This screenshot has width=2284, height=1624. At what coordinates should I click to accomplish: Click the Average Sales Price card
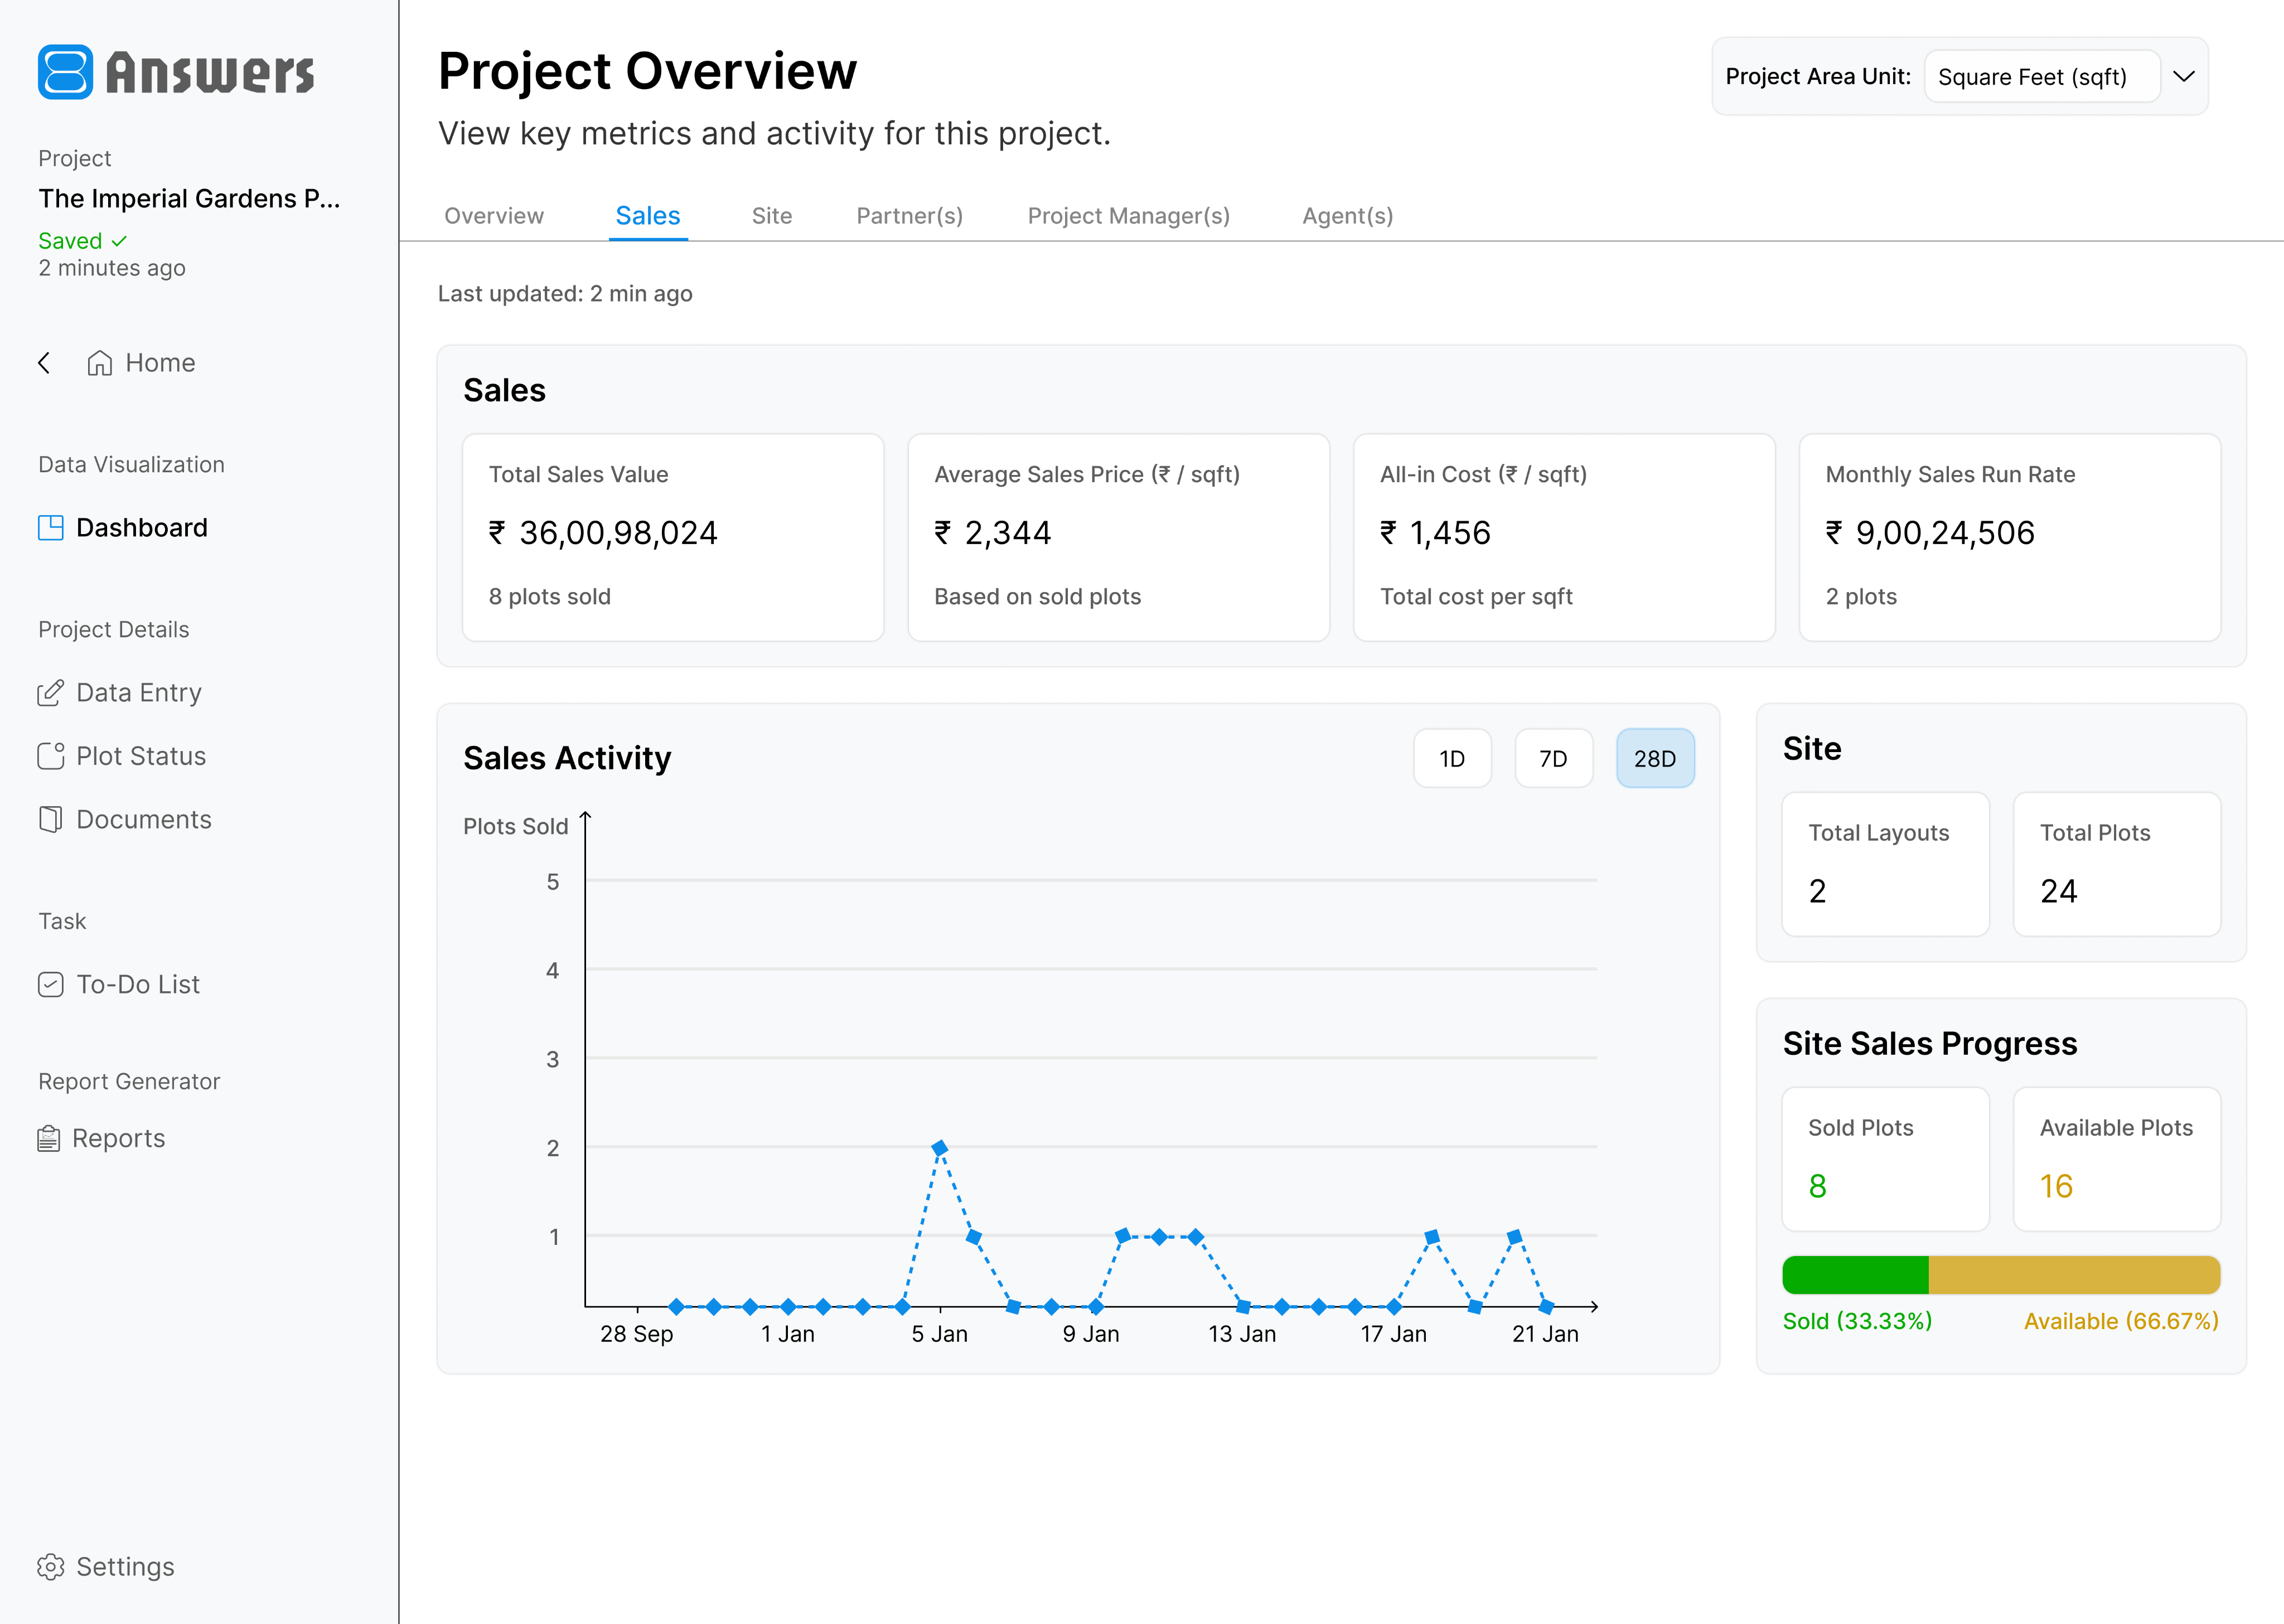tap(1118, 537)
